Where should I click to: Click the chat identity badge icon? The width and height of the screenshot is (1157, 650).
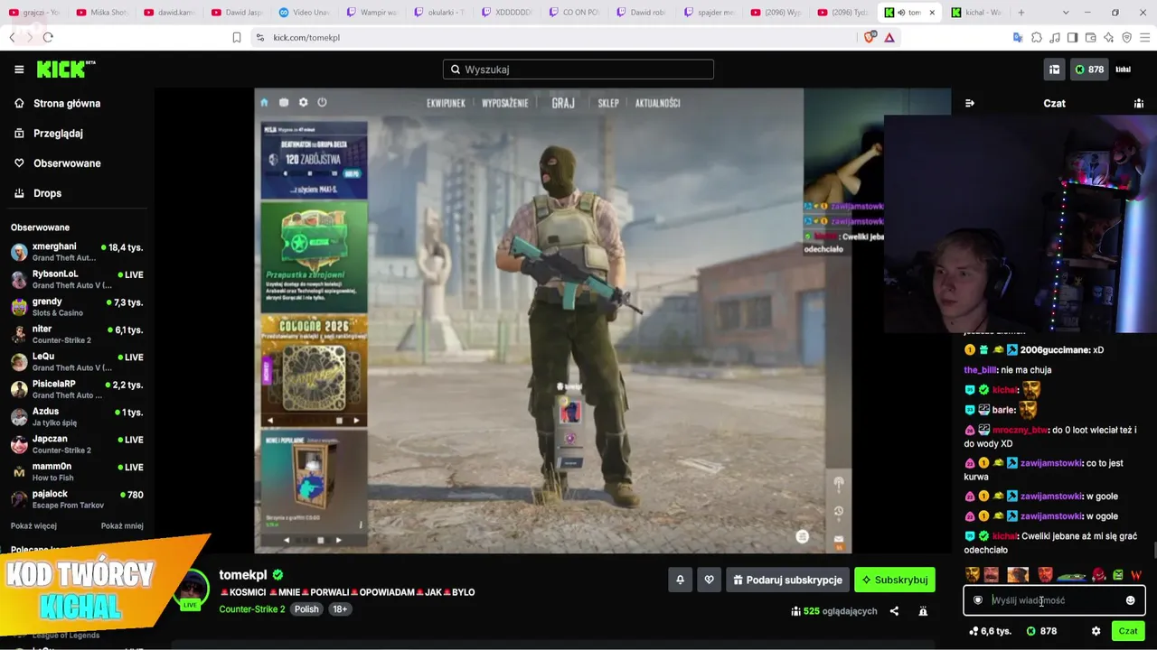point(978,600)
